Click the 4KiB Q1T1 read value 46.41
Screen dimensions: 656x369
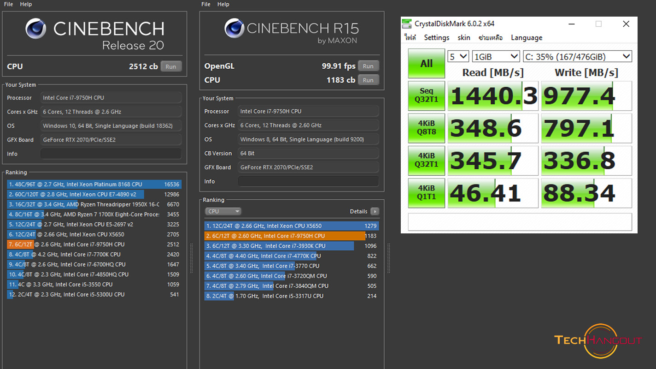[x=493, y=193]
